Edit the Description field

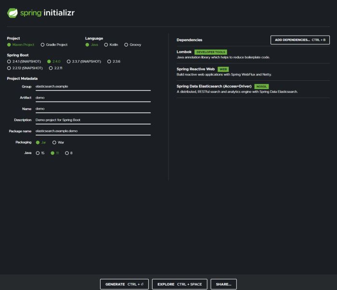click(x=92, y=120)
